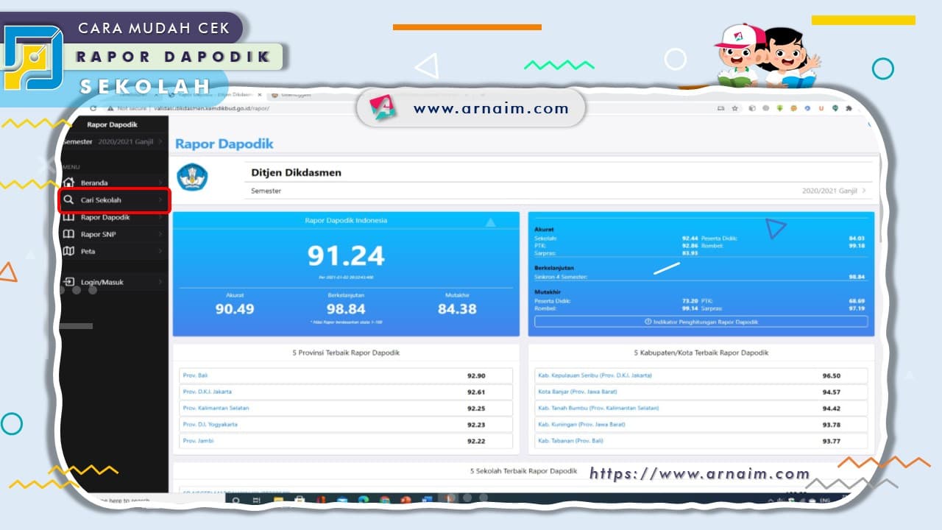This screenshot has height=530, width=942.
Task: Expand the Login/Masuk menu chevron
Action: click(x=160, y=282)
